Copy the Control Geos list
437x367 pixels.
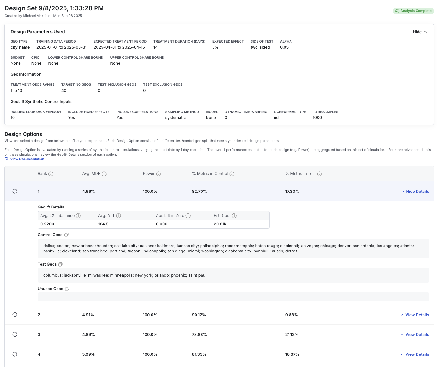point(66,235)
